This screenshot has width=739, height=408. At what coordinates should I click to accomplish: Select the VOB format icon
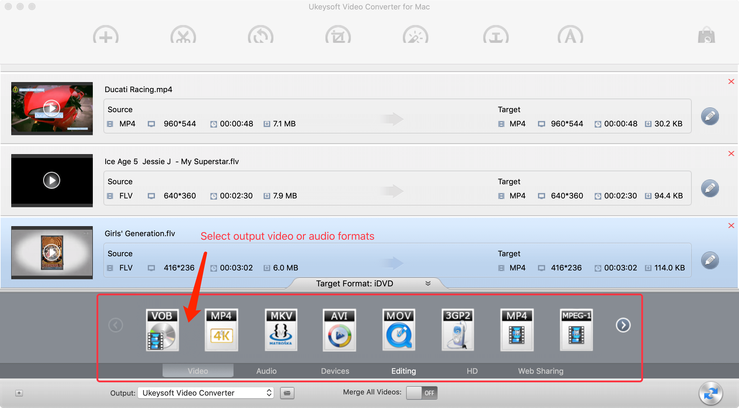162,330
